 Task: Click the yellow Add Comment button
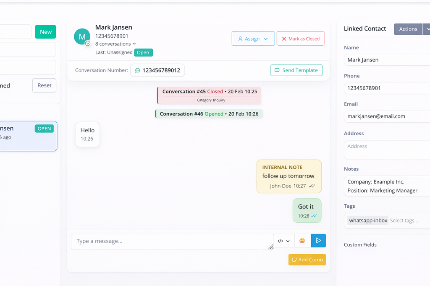click(307, 260)
